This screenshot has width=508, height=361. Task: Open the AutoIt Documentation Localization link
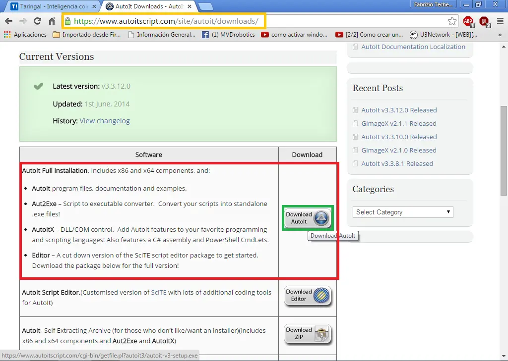click(413, 47)
